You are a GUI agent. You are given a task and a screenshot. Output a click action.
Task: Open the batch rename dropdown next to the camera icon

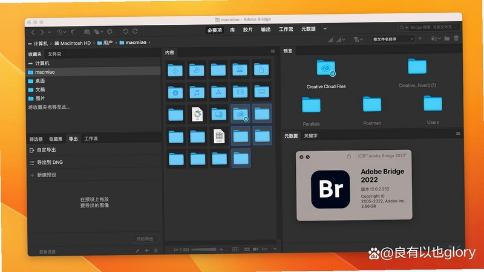(98, 32)
